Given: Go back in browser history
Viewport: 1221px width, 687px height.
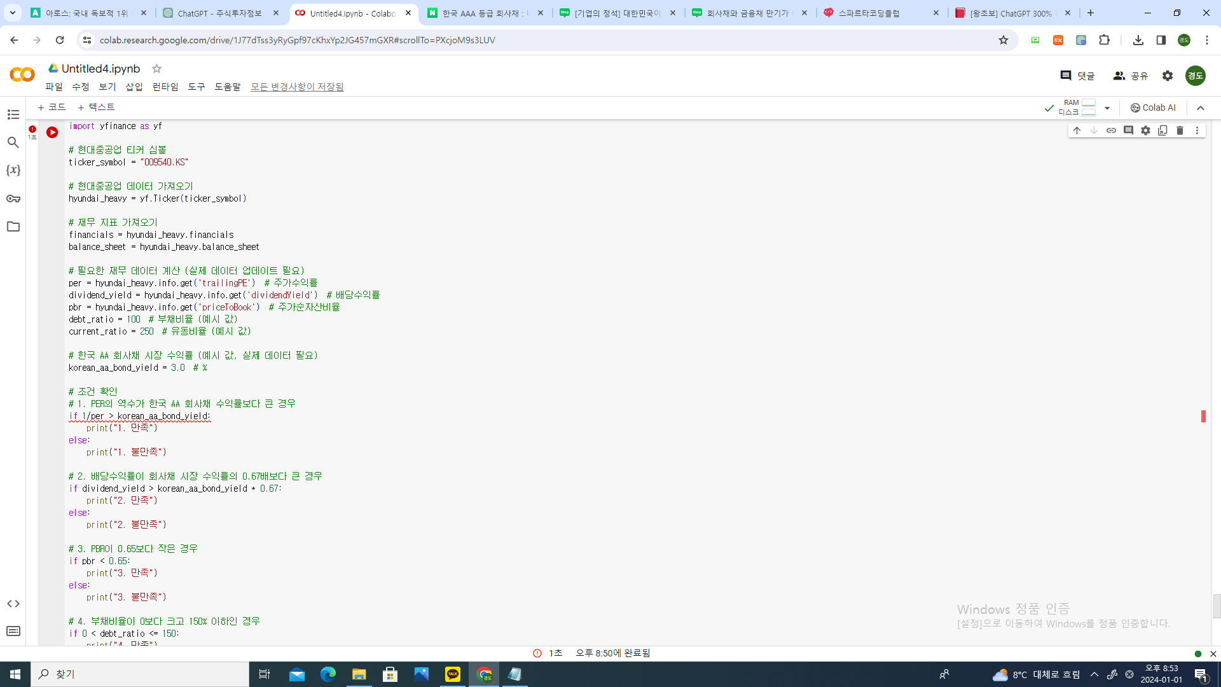Looking at the screenshot, I should 14,40.
